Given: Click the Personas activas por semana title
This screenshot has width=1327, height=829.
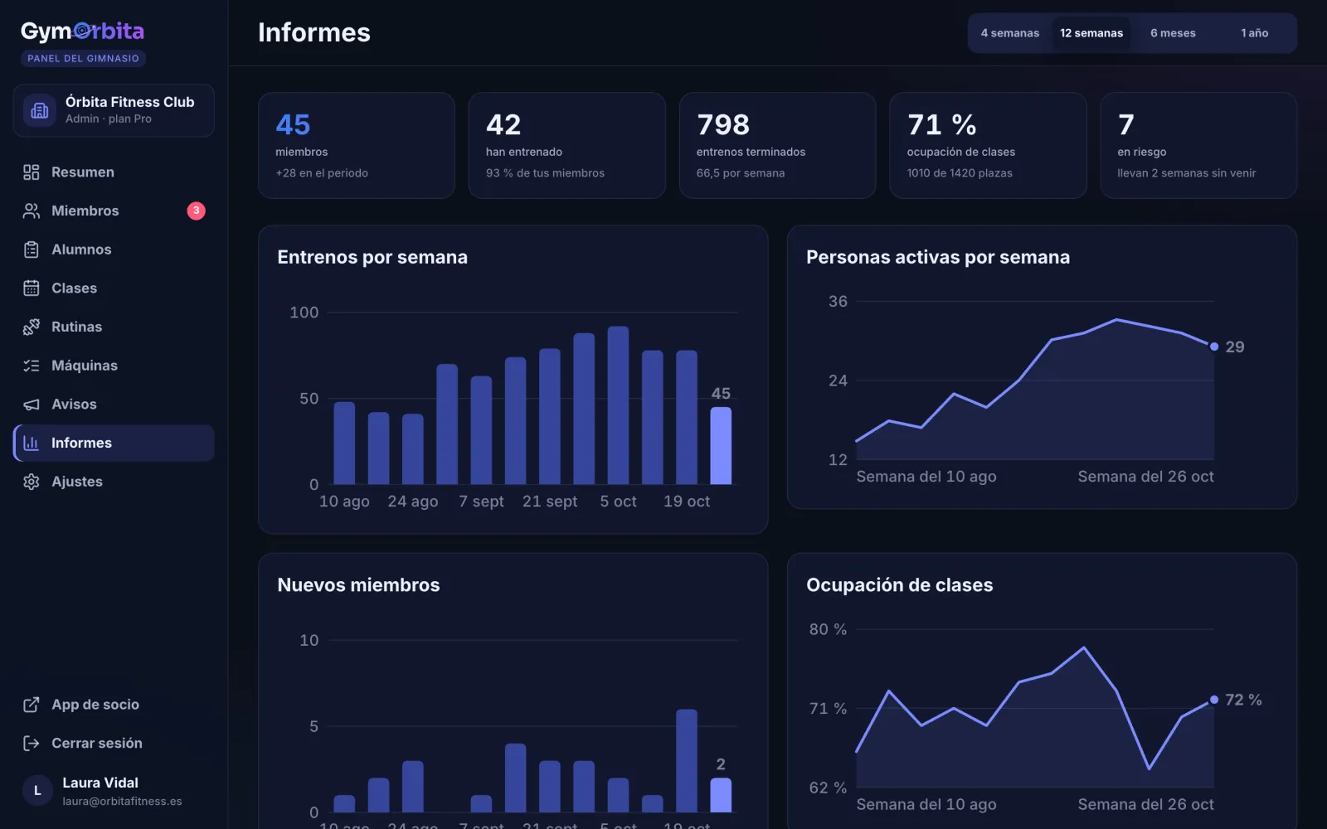Looking at the screenshot, I should [x=938, y=257].
